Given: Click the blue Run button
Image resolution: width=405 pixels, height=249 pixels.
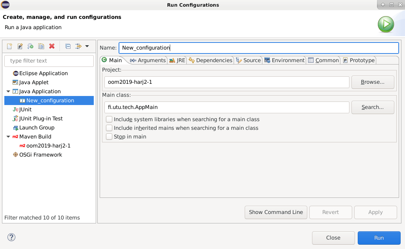Looking at the screenshot, I should [x=379, y=238].
